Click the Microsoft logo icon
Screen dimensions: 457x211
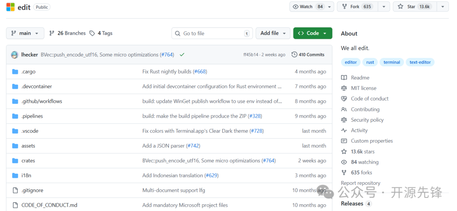coord(10,7)
